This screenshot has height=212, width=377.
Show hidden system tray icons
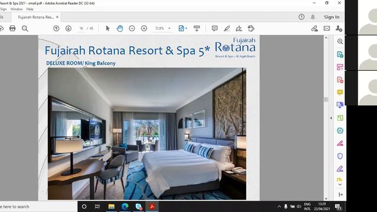tap(279, 207)
